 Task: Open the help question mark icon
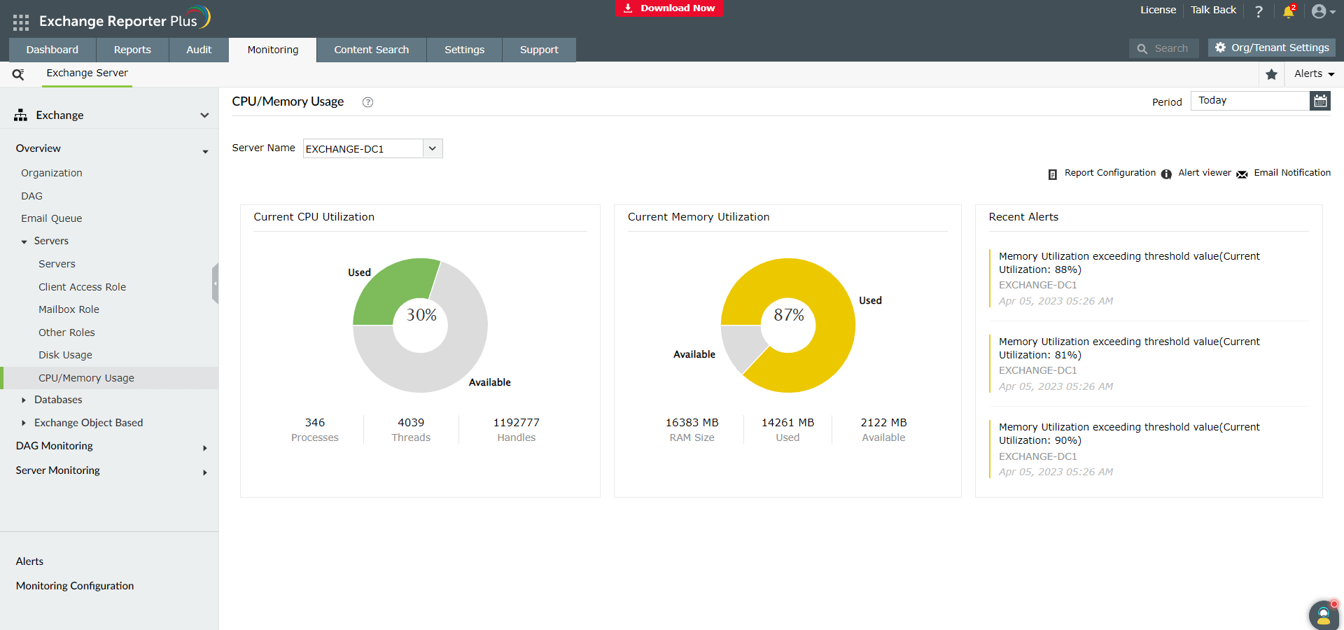[x=1259, y=11]
